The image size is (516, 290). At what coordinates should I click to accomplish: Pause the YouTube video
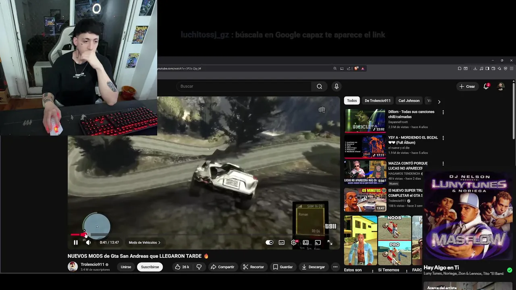pos(75,242)
